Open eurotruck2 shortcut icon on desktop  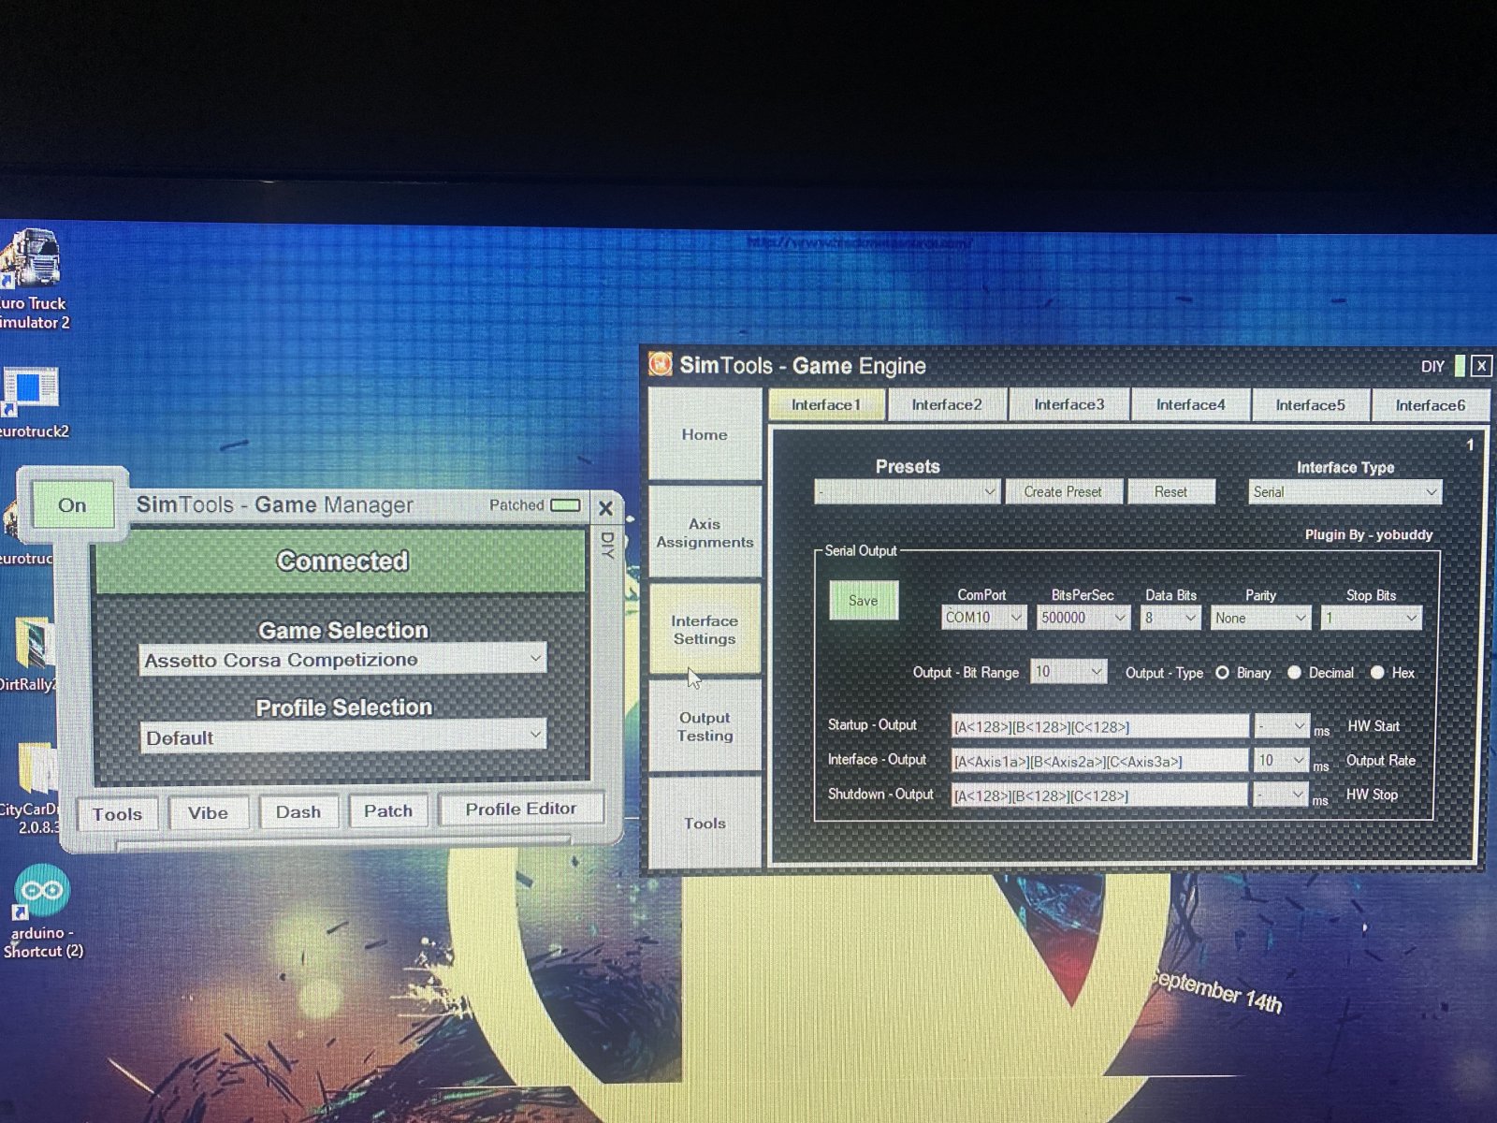pos(34,404)
